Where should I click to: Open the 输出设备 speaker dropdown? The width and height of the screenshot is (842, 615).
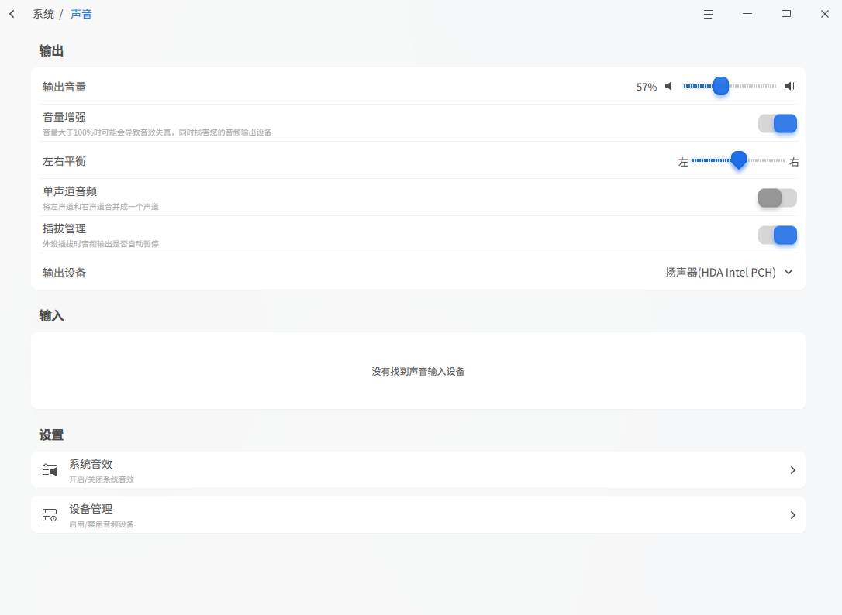tap(730, 273)
